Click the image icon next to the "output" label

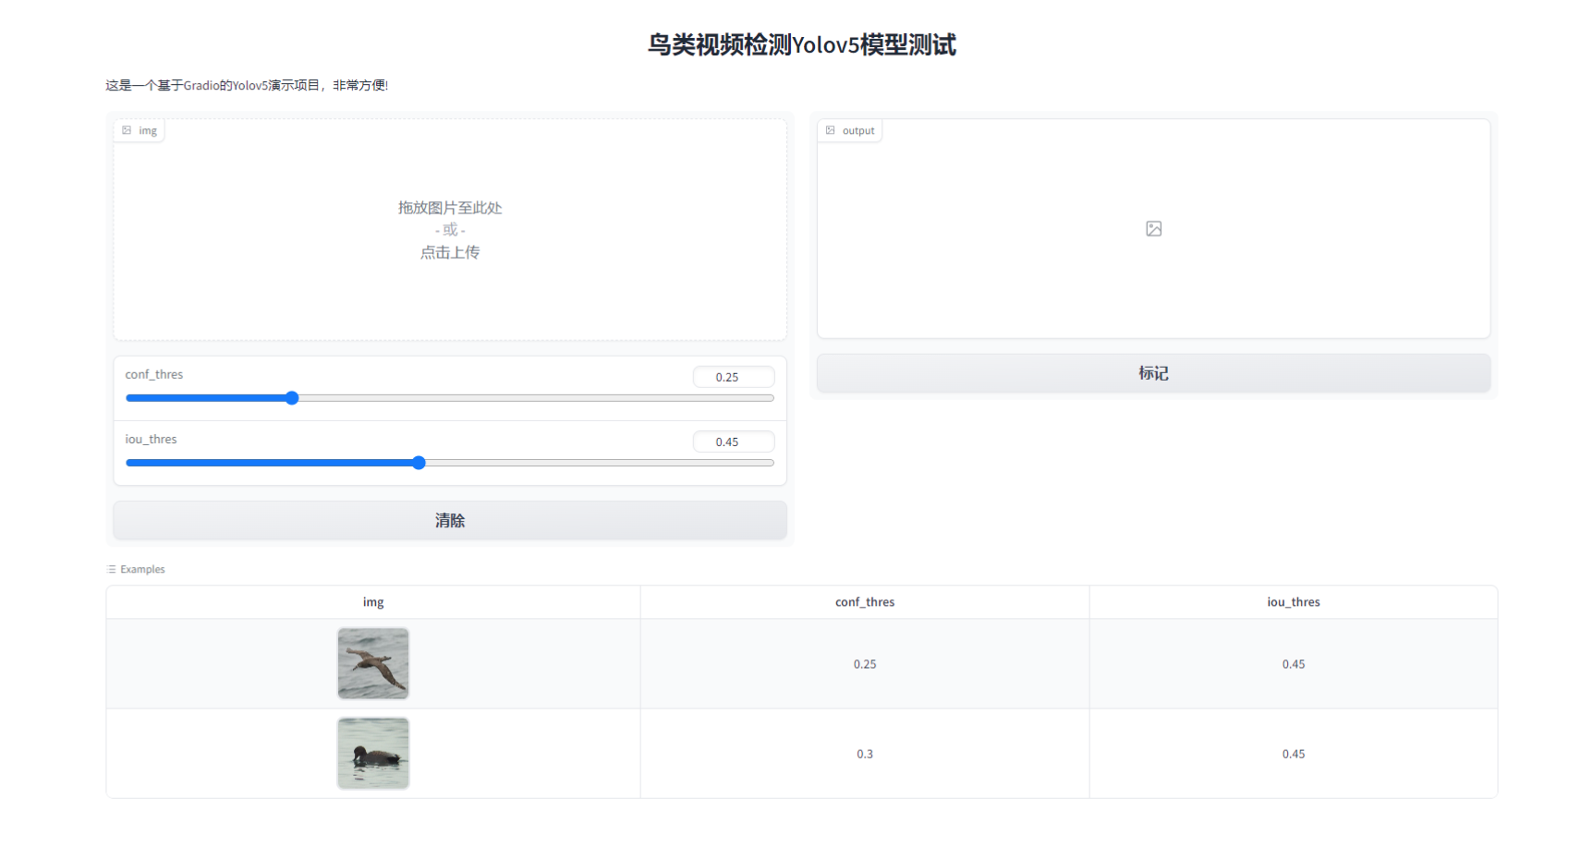coord(830,130)
